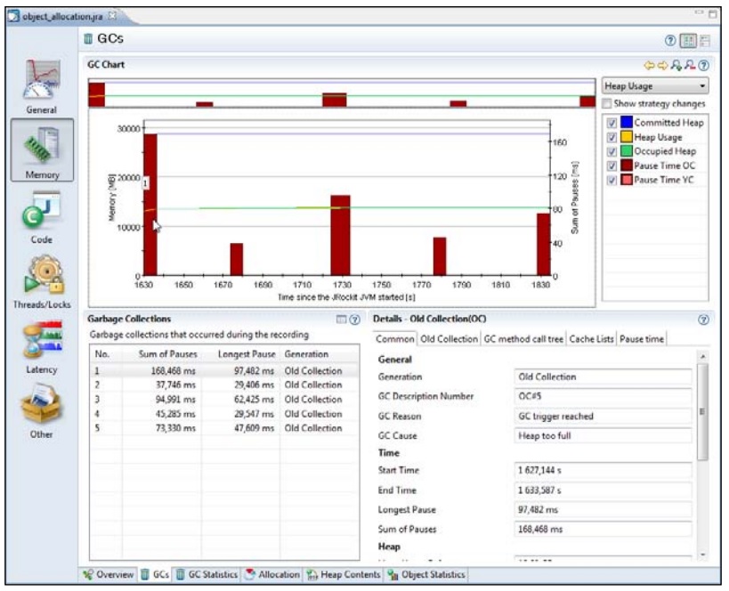Switch to GC method call tree tab
This screenshot has width=729, height=591.
pyautogui.click(x=522, y=339)
